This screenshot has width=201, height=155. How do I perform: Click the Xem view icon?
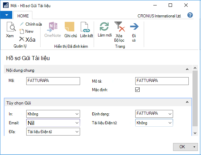click(x=11, y=27)
